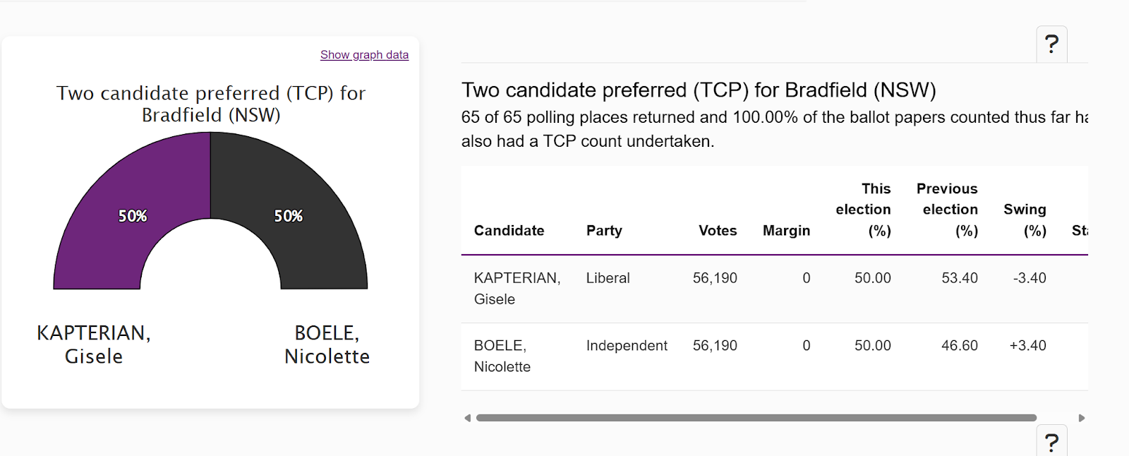Viewport: 1129px width, 456px height.
Task: Click the right scroll arrow under the table
Action: (x=1082, y=418)
